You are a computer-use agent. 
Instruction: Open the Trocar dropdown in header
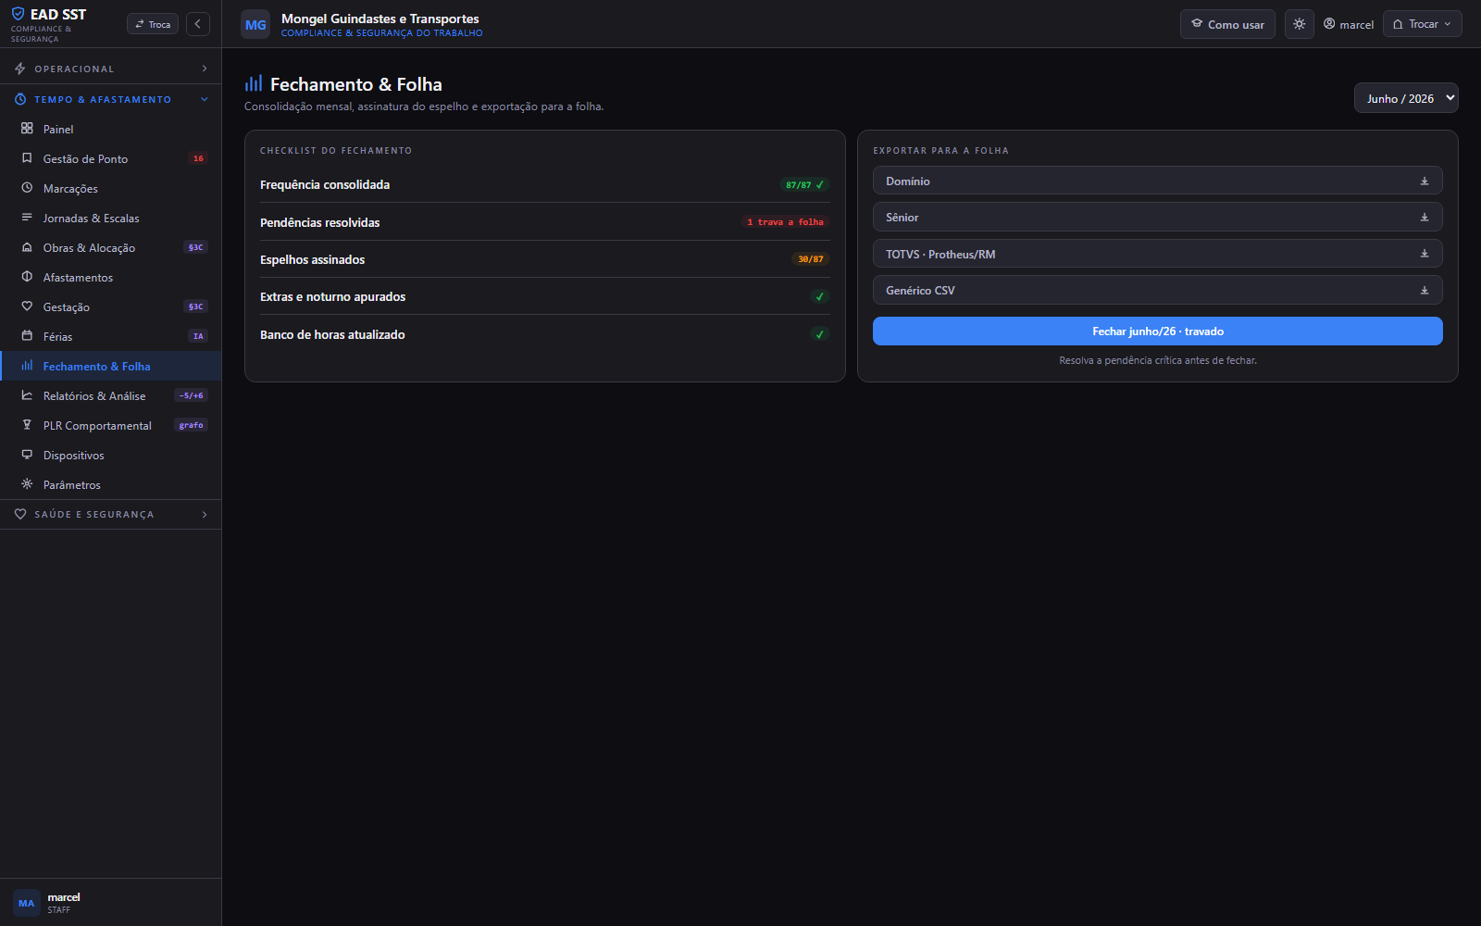(1423, 24)
